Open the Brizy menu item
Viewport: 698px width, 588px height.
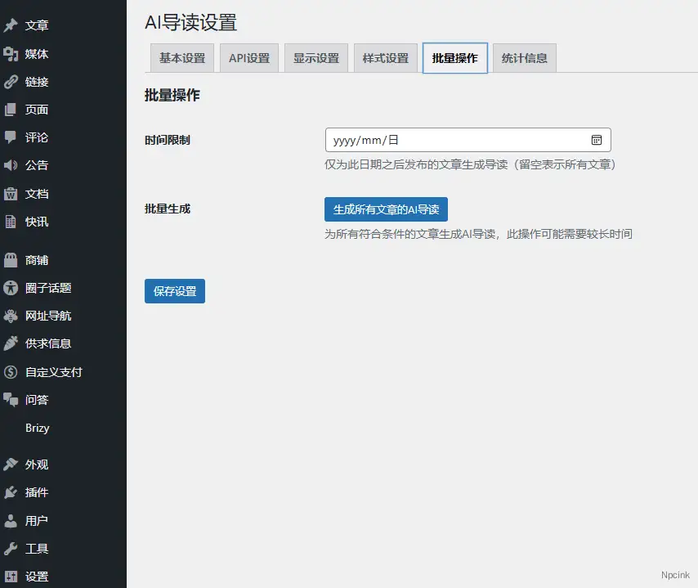[39, 428]
